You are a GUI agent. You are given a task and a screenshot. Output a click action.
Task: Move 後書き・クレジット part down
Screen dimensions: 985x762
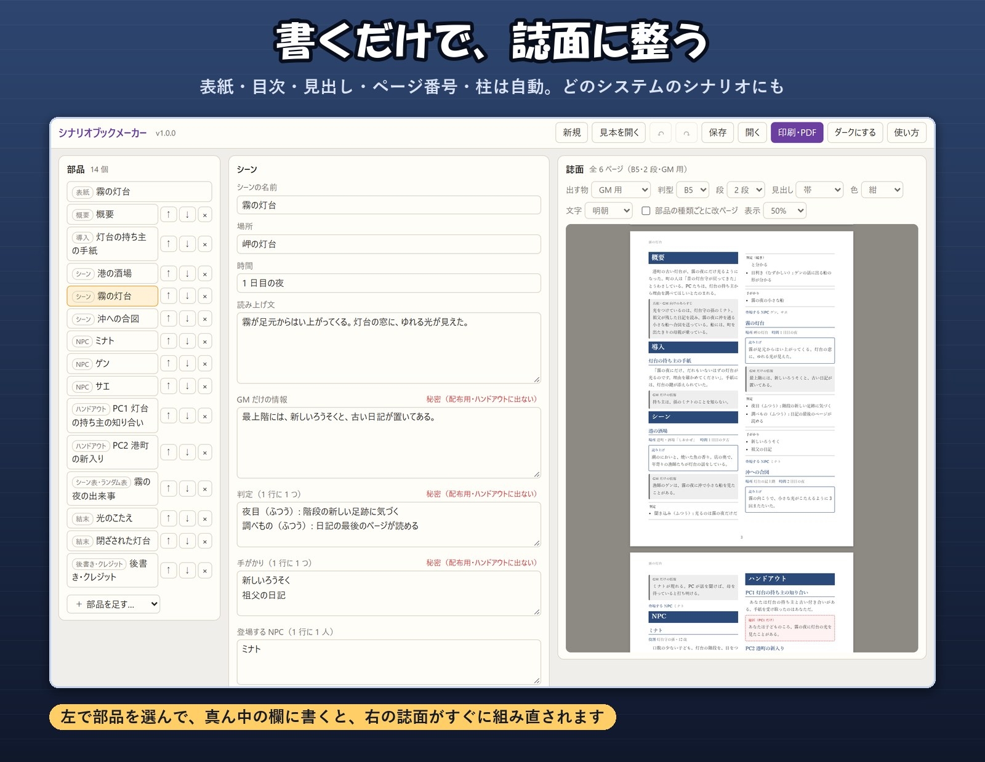[x=187, y=571]
